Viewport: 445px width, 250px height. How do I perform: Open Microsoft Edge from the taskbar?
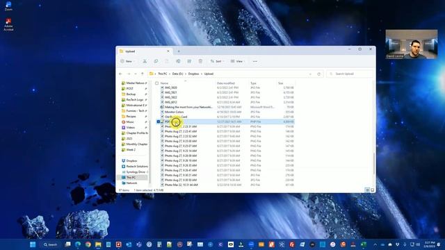click(78, 244)
